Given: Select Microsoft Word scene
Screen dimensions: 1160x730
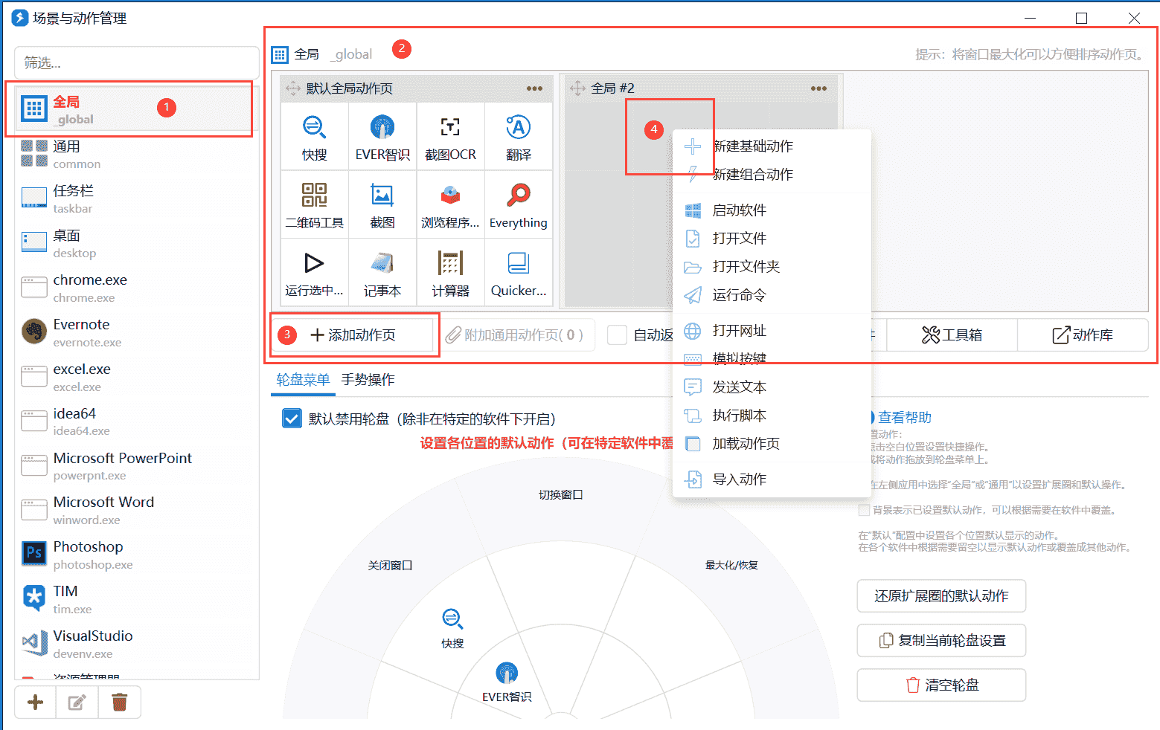Looking at the screenshot, I should (135, 510).
